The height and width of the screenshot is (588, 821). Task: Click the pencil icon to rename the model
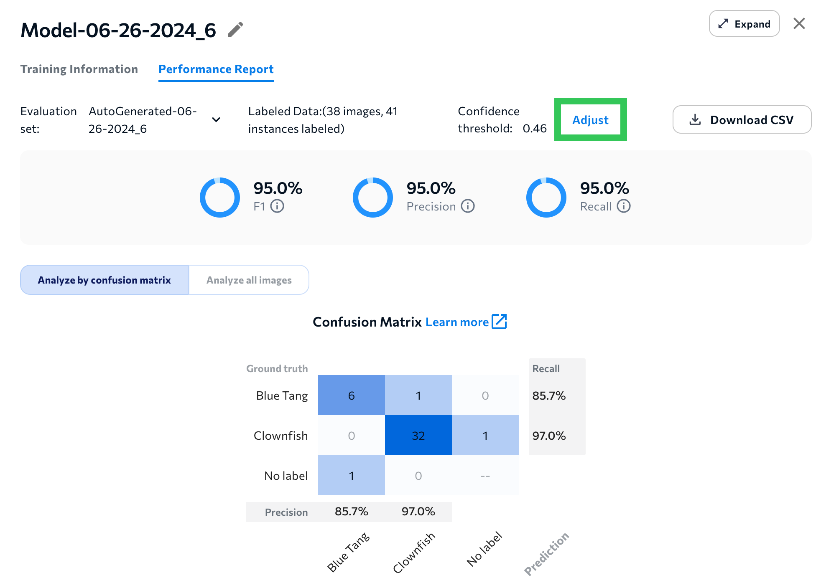point(236,28)
